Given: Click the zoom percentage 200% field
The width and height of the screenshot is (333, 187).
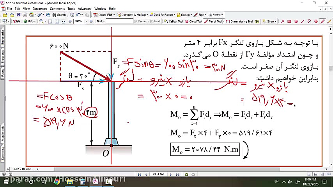Looking at the screenshot, I should 79,21.
